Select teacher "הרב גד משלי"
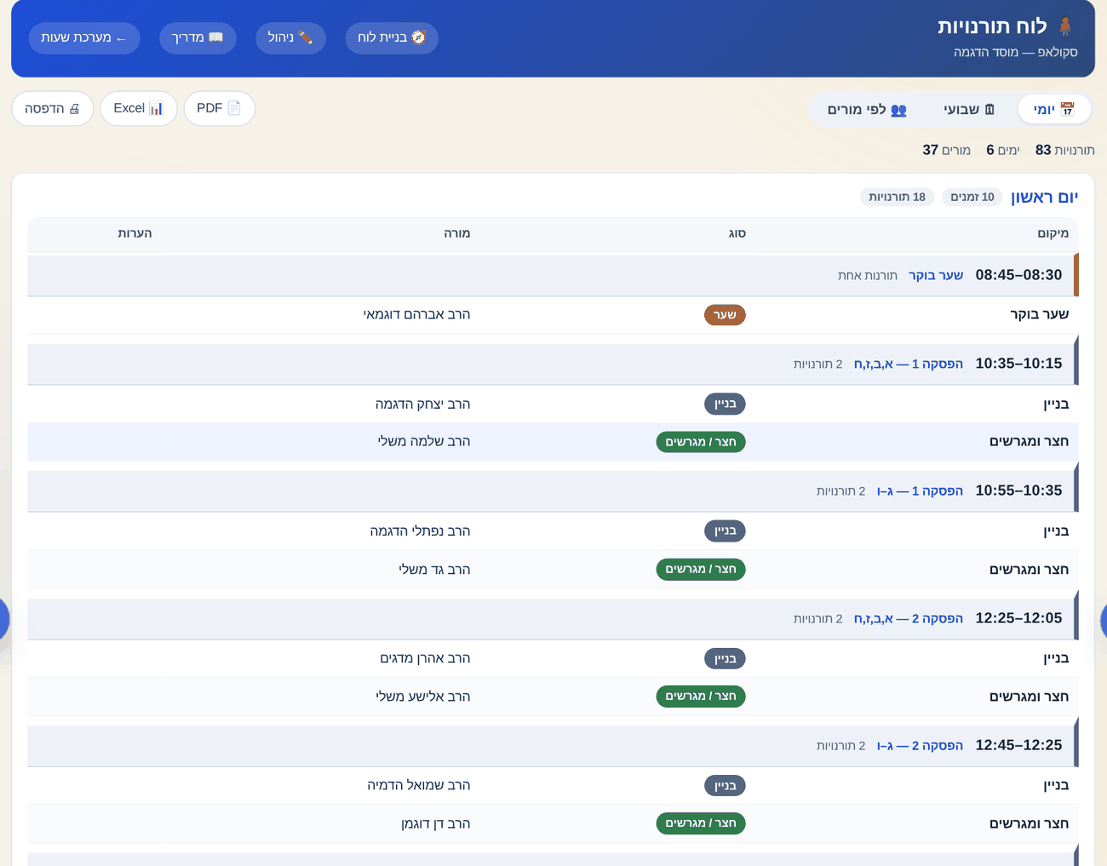Image resolution: width=1107 pixels, height=866 pixels. (434, 569)
